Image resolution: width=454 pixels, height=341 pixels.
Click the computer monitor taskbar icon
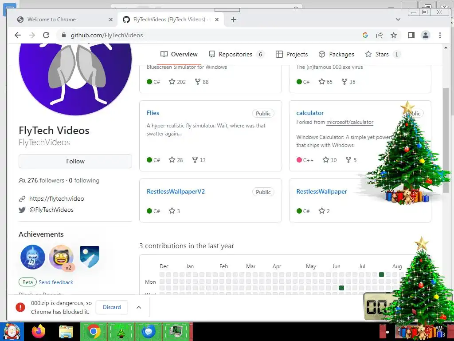[x=176, y=331]
